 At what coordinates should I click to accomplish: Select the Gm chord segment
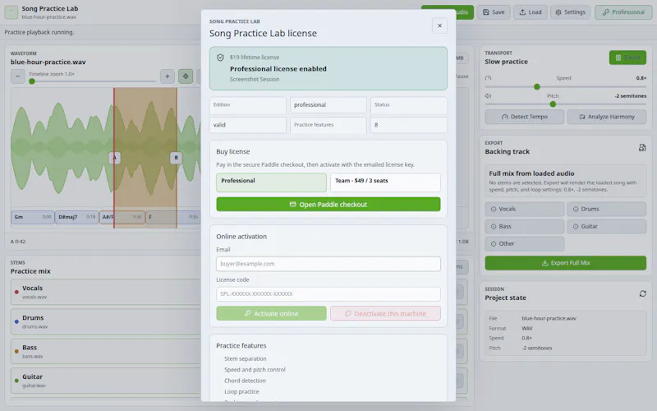tap(33, 217)
